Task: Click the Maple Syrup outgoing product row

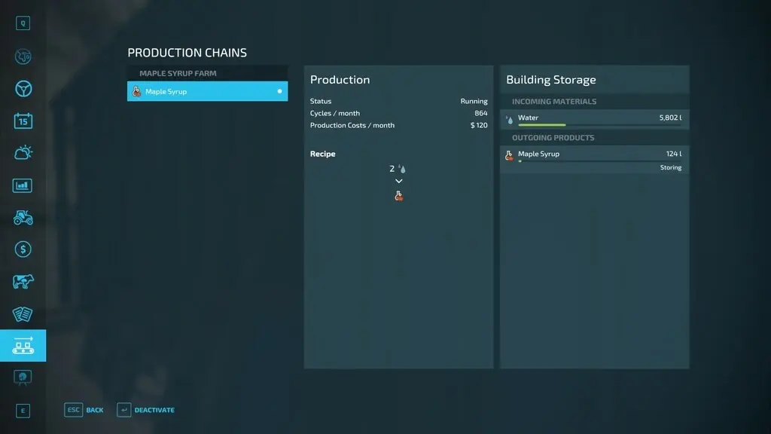Action: coord(595,154)
